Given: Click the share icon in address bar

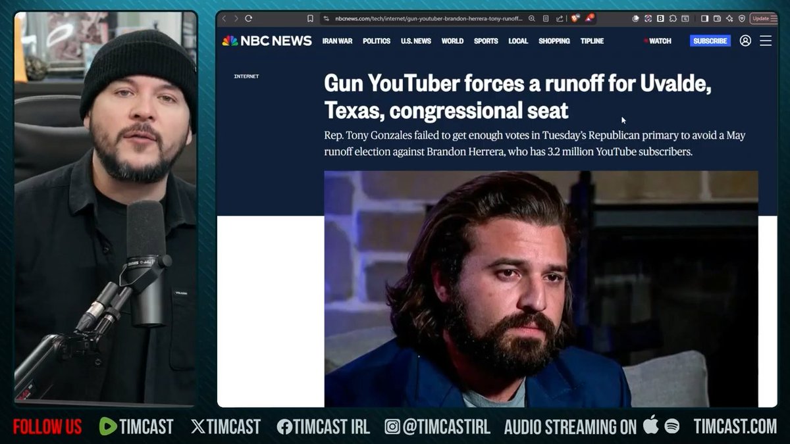Looking at the screenshot, I should pyautogui.click(x=560, y=18).
